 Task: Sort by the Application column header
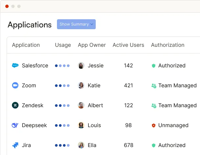point(26,45)
